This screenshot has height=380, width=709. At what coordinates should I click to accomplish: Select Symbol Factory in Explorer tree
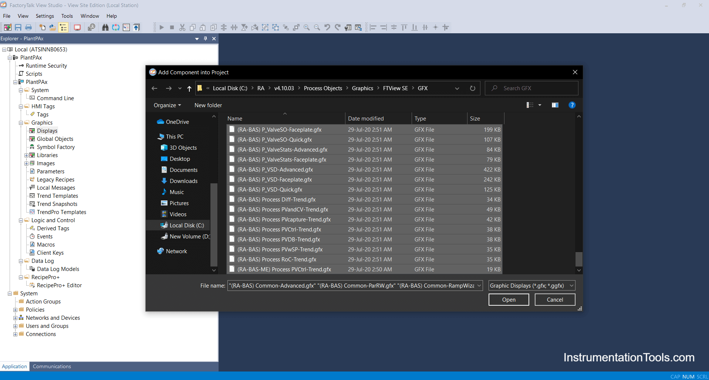click(55, 147)
